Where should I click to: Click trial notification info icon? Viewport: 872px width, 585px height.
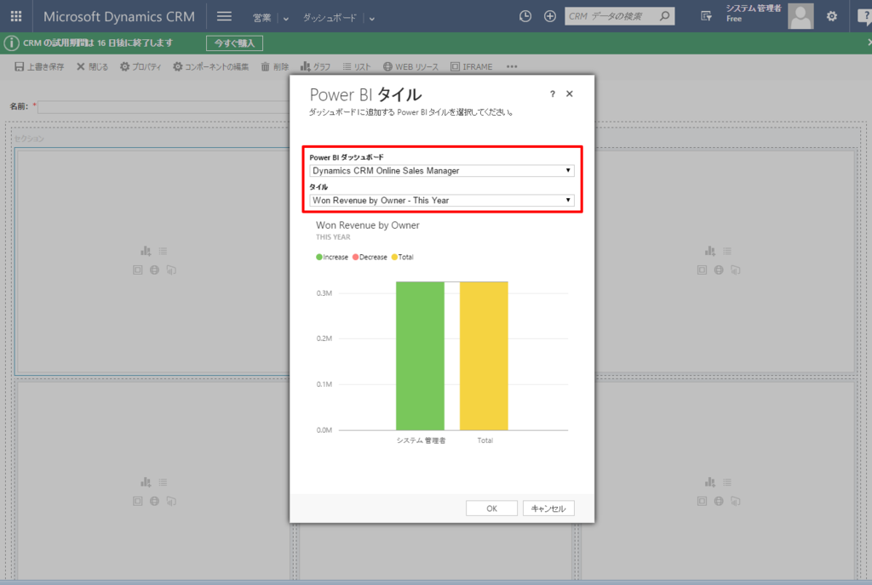click(x=11, y=43)
